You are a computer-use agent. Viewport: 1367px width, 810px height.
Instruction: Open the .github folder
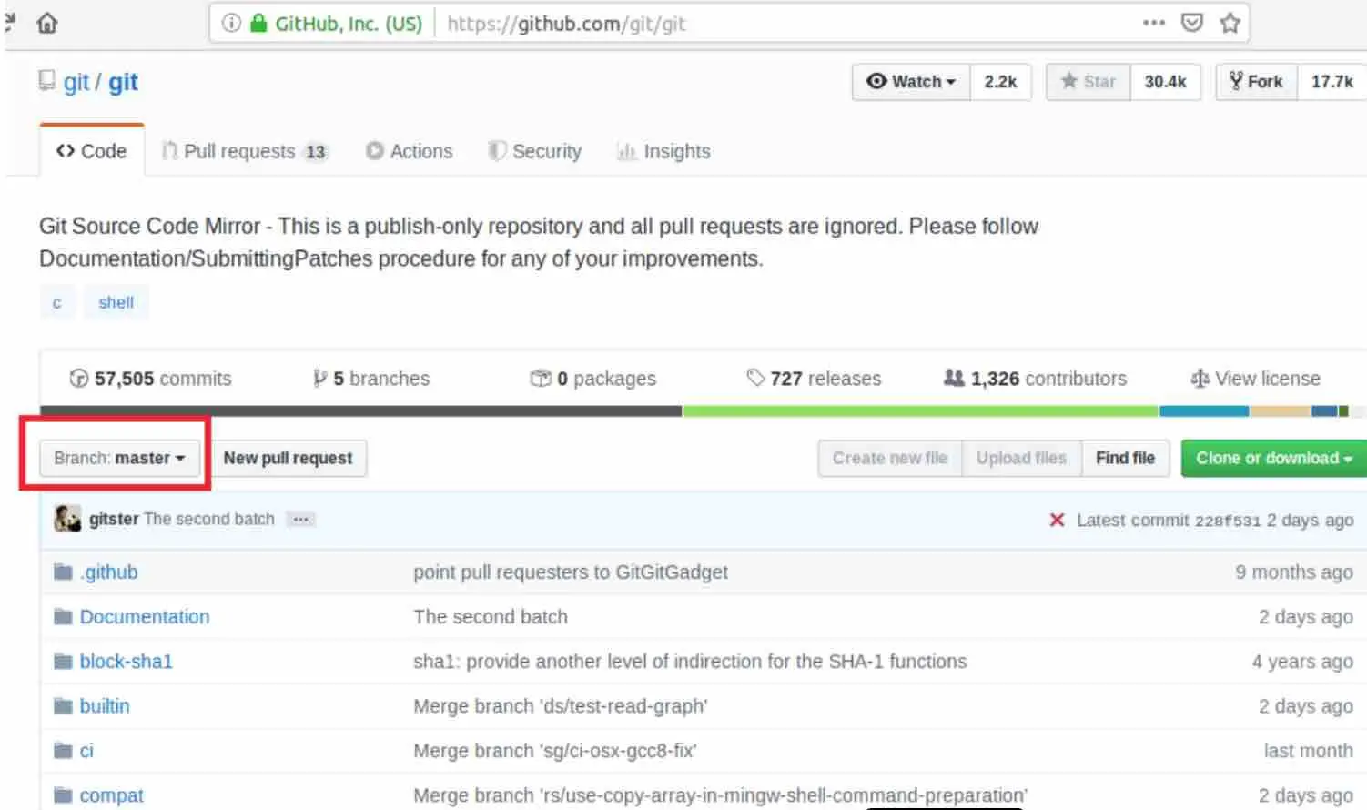(108, 572)
